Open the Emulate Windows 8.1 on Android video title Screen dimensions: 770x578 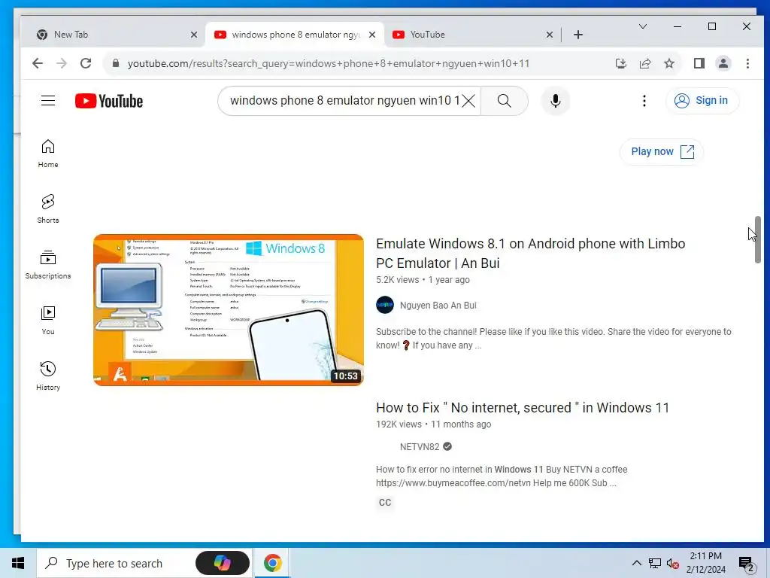coord(530,253)
